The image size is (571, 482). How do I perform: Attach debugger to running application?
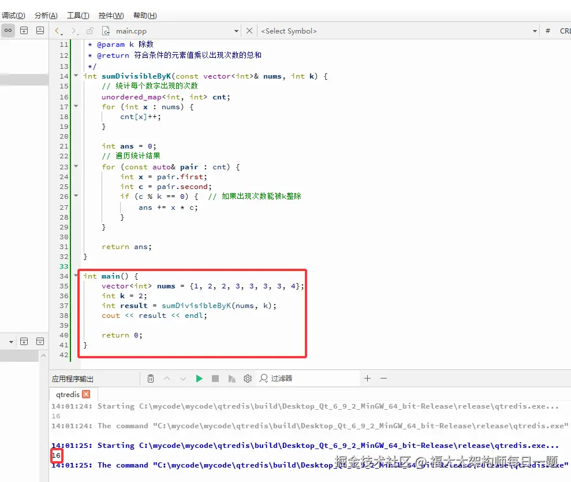click(232, 379)
